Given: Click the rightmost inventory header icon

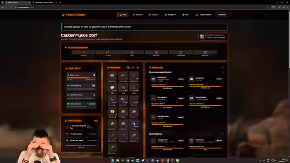Looking at the screenshot, I should coord(138,67).
